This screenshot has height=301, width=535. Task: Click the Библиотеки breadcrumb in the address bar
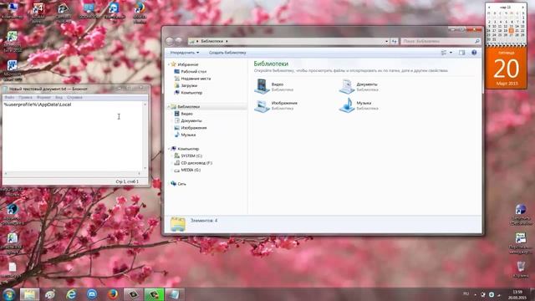211,41
